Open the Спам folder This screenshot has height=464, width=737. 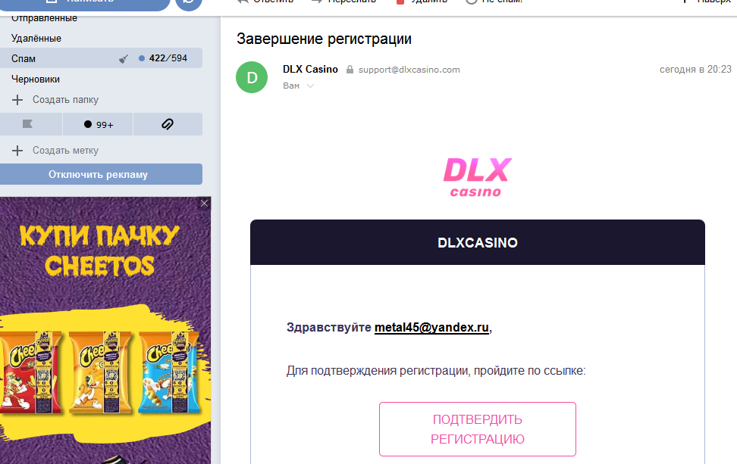(23, 58)
